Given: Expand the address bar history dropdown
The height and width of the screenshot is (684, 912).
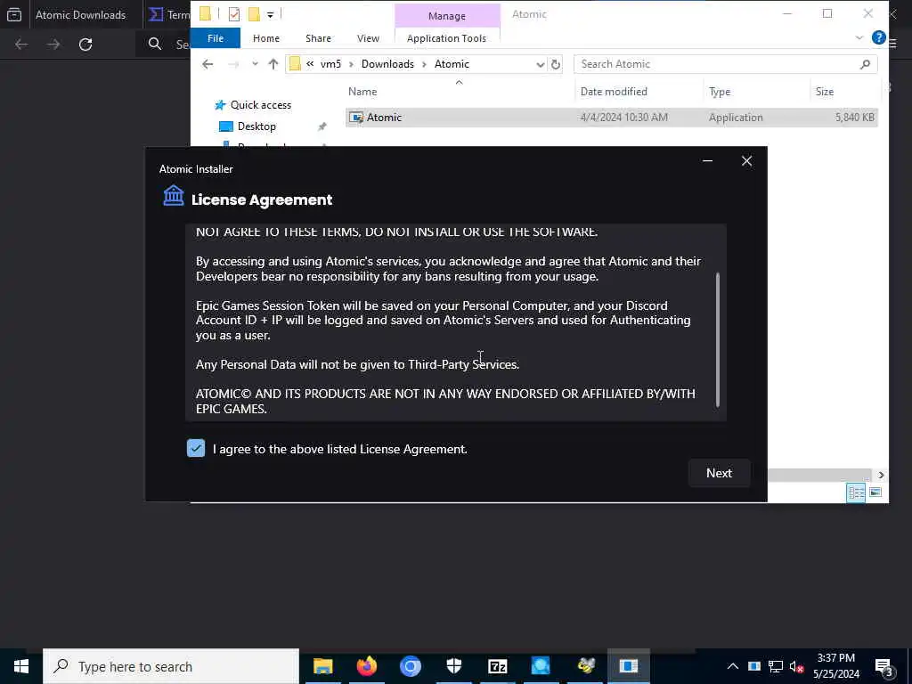Looking at the screenshot, I should pos(540,64).
